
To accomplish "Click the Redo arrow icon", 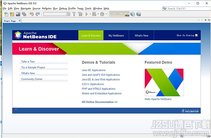I will (38, 14).
